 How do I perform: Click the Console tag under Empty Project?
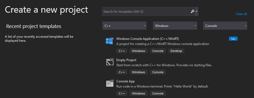[158, 72]
